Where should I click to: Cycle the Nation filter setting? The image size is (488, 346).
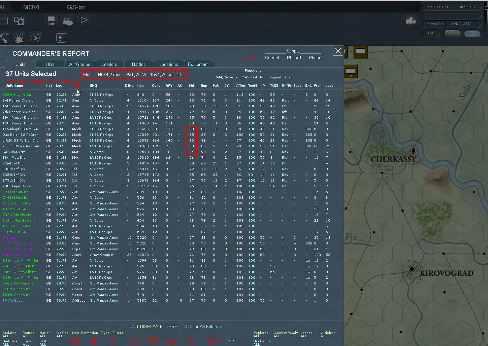[45, 334]
